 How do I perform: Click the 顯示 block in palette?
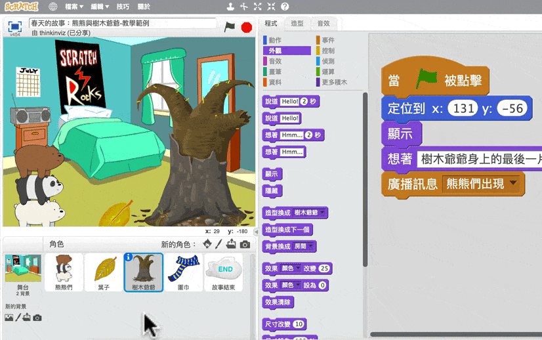[x=272, y=174]
